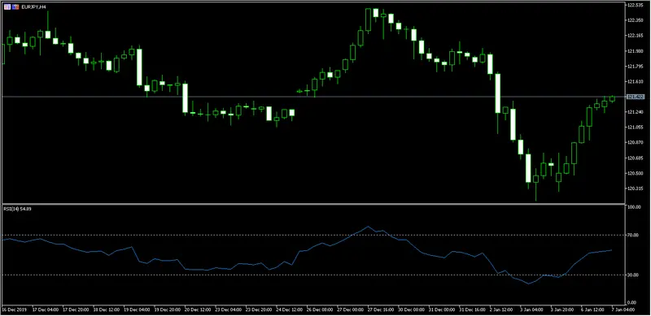Click the 100.00 RSI scale label
651x316 pixels.
(634, 207)
